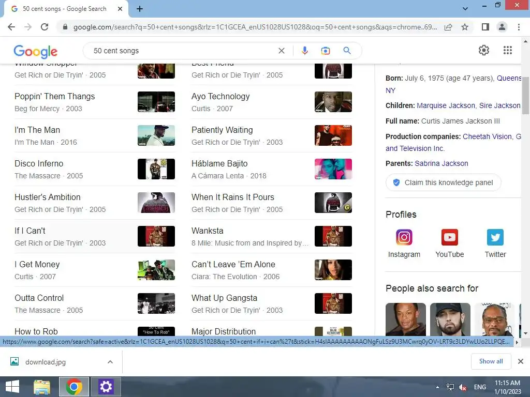
Task: Click the Can't Leave 'Em Alone thumbnail
Action: click(x=333, y=270)
